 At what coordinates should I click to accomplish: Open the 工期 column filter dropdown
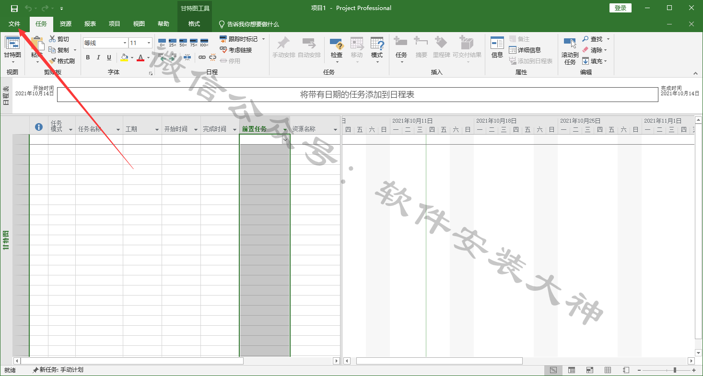click(x=157, y=130)
